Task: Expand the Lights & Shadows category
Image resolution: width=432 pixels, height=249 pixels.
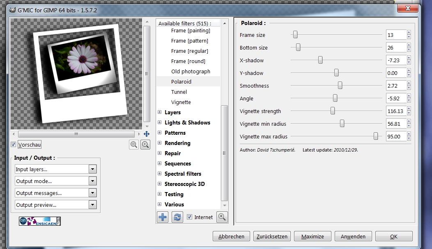Action: click(159, 122)
